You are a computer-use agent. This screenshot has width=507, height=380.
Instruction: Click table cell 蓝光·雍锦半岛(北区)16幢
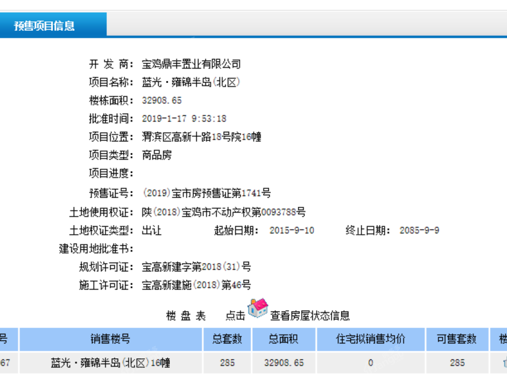coord(110,363)
